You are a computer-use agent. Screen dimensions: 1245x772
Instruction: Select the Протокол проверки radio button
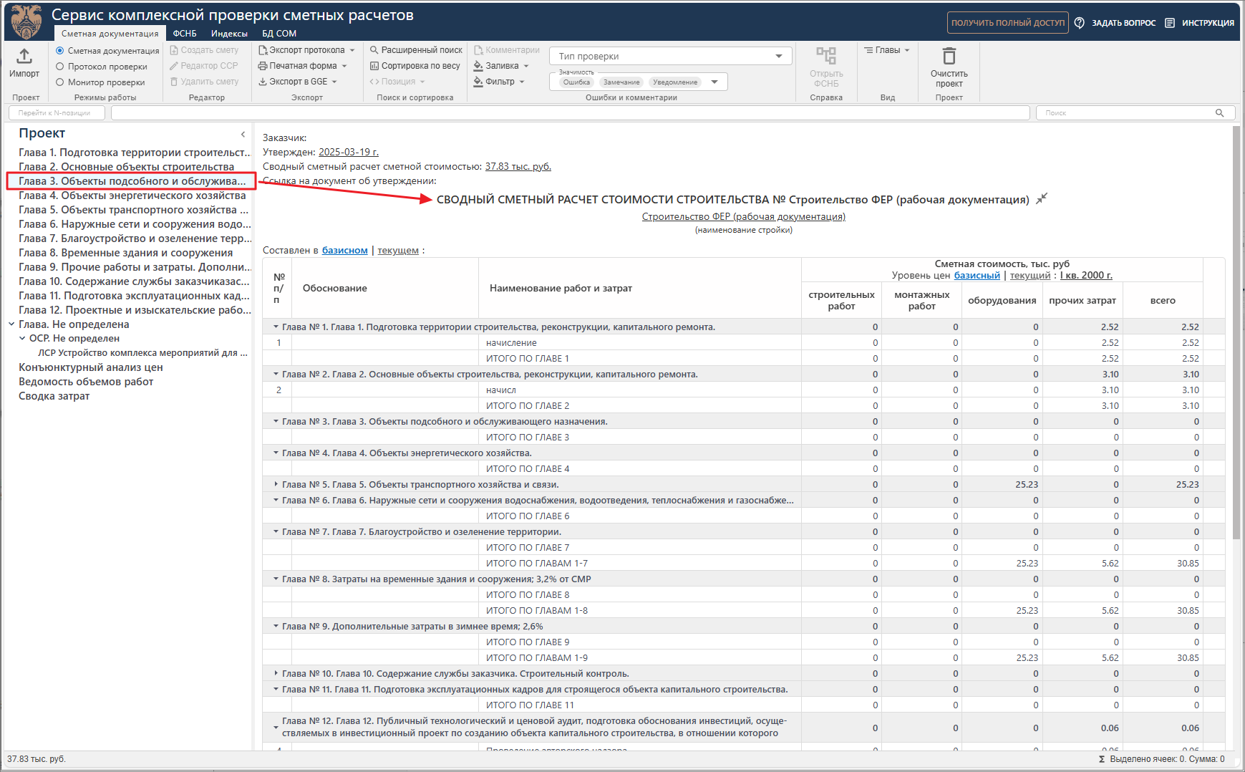60,67
